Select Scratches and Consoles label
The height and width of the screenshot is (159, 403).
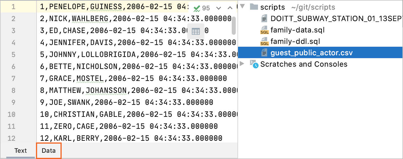304,64
